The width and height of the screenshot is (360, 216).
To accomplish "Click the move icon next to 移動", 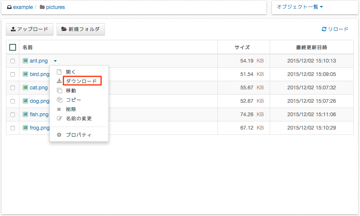I will coord(59,90).
